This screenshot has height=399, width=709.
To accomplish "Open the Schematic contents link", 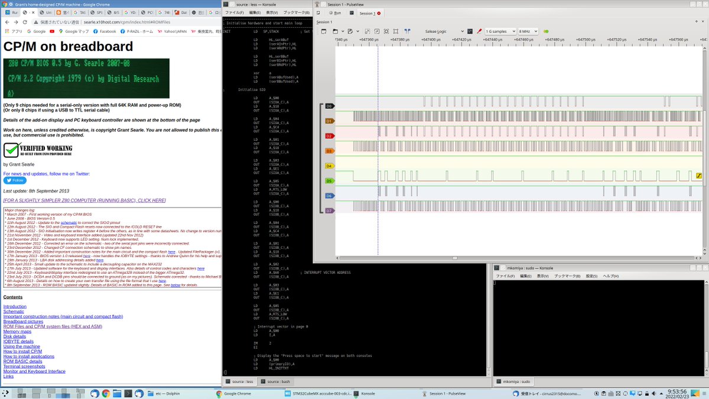I will click(14, 312).
